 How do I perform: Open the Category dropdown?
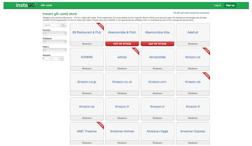click(55, 42)
